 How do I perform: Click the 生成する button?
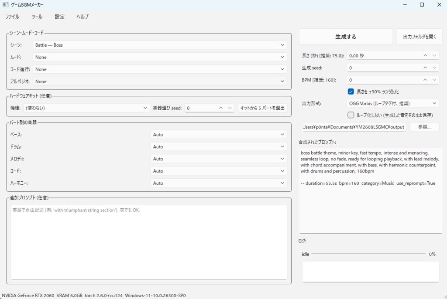[346, 37]
